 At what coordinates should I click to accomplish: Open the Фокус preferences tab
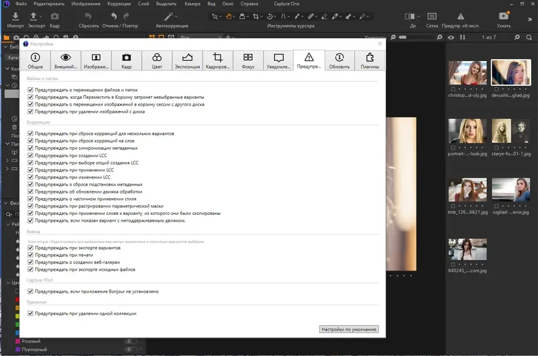click(x=248, y=60)
